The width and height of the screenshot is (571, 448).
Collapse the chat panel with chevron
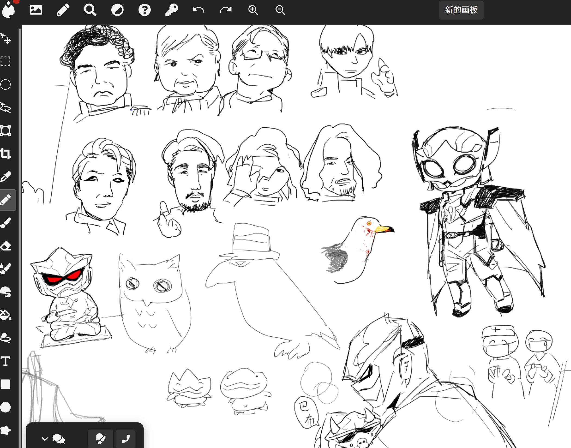[x=45, y=438]
